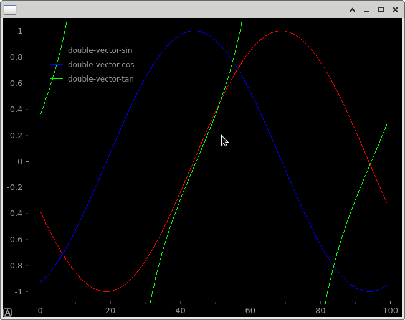Click the x-axis tick label 40

[180, 309]
